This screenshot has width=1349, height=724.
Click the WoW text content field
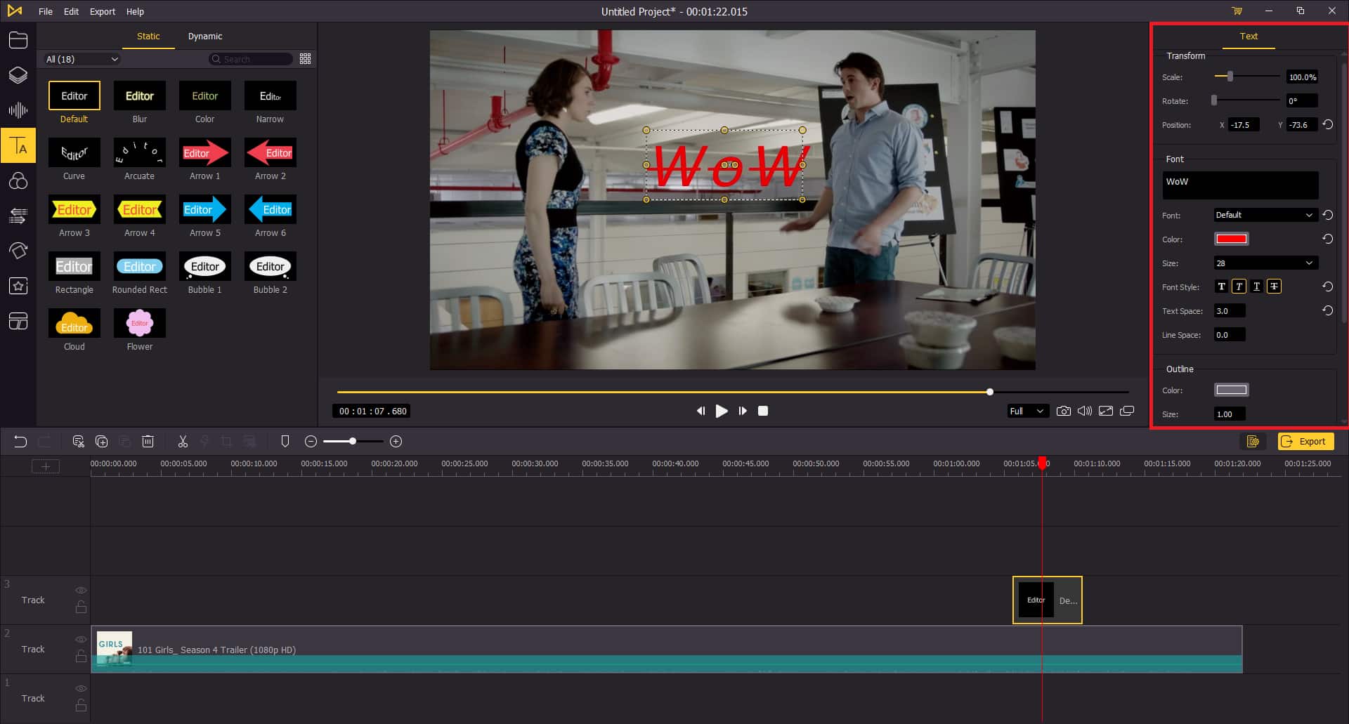(x=1240, y=185)
